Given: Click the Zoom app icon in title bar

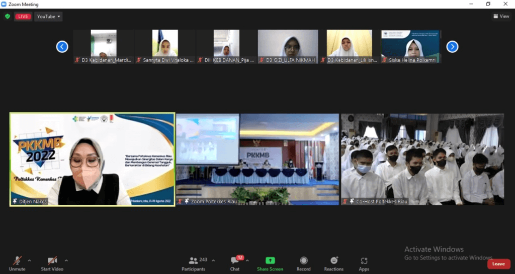Looking at the screenshot, I should 4,4.
